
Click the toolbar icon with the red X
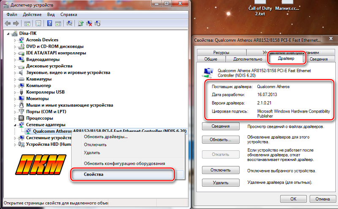pyautogui.click(x=90, y=23)
